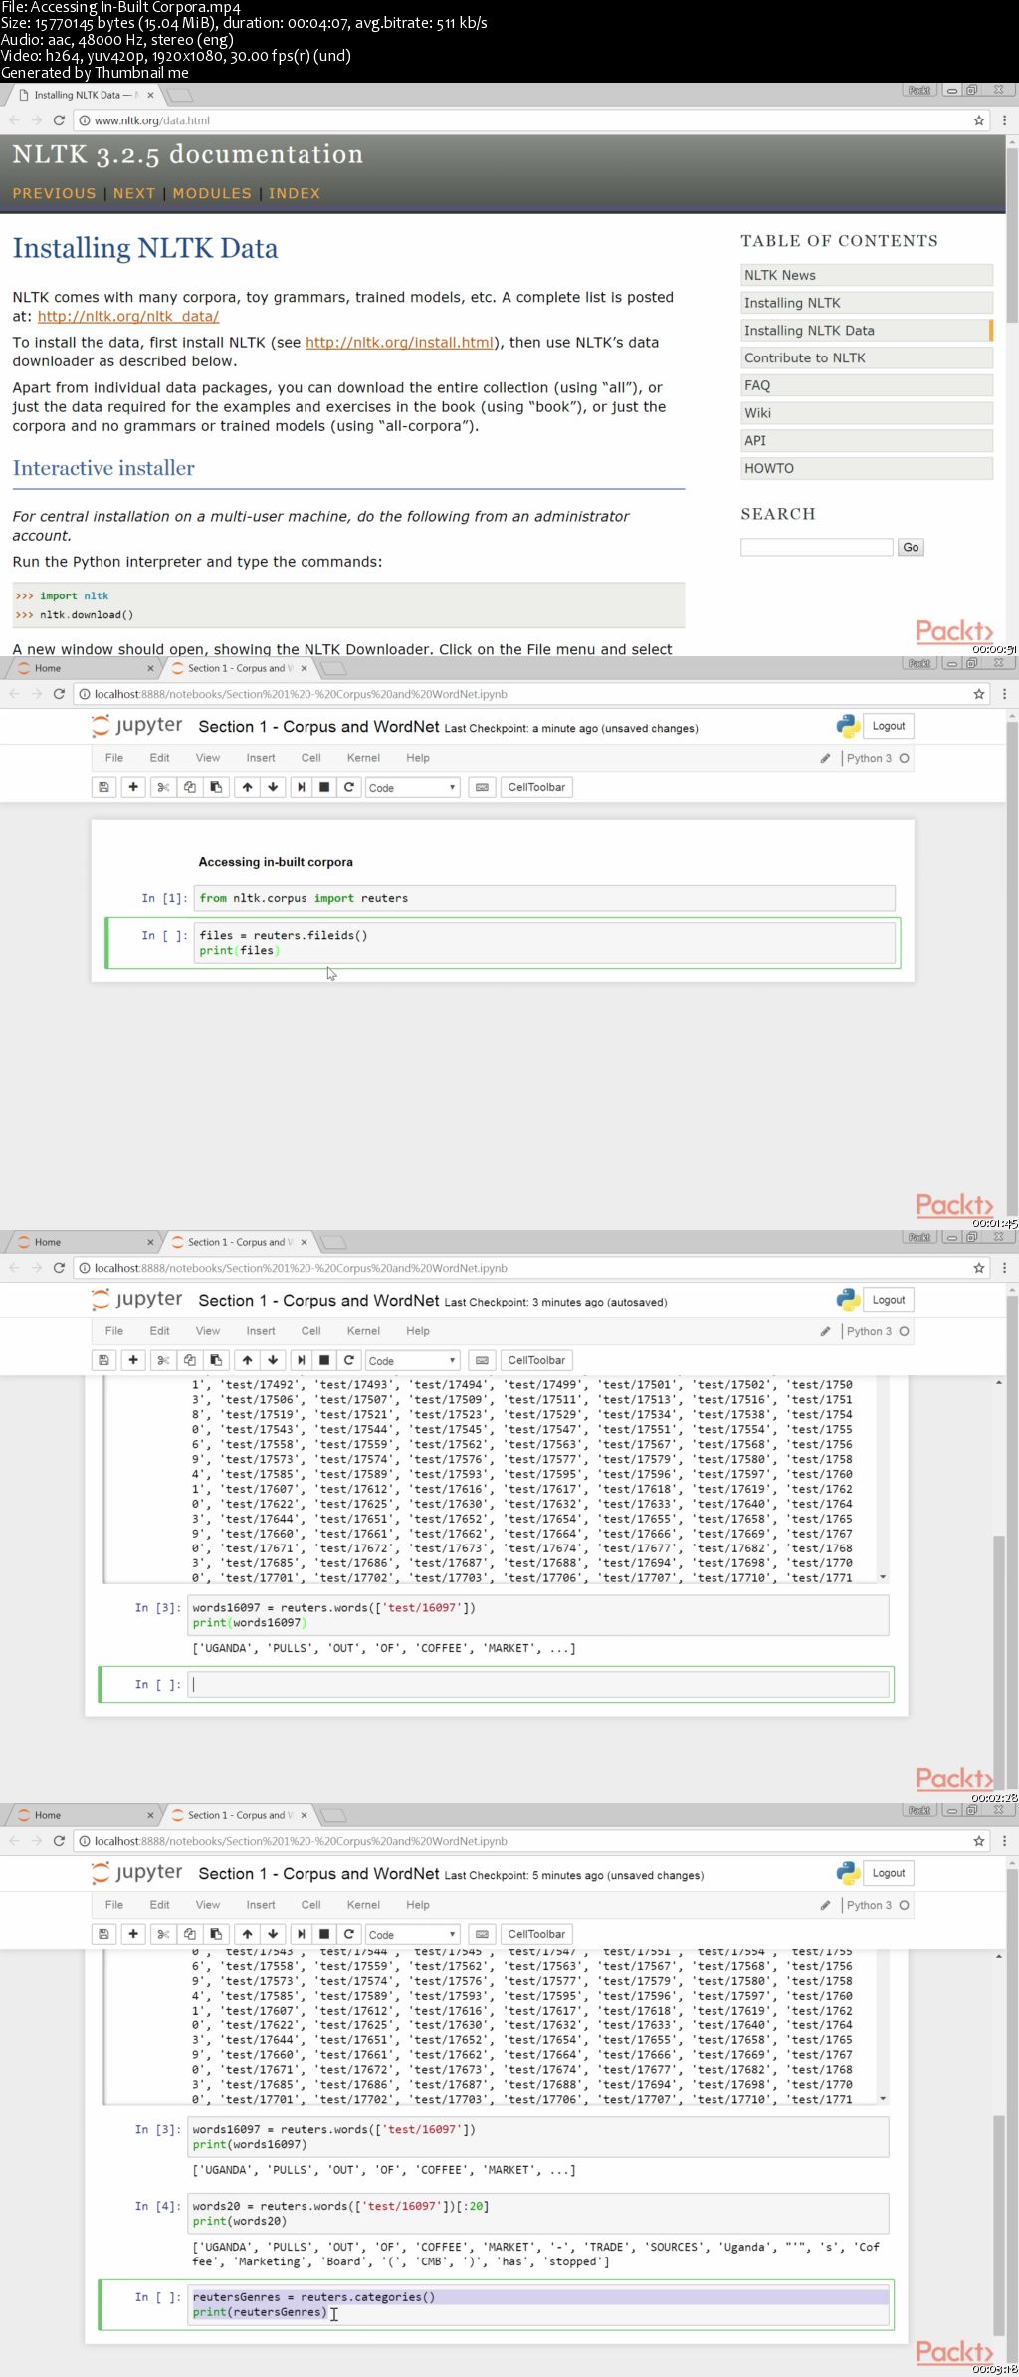This screenshot has width=1019, height=2377.
Task: Open API in table of contents
Action: [867, 440]
